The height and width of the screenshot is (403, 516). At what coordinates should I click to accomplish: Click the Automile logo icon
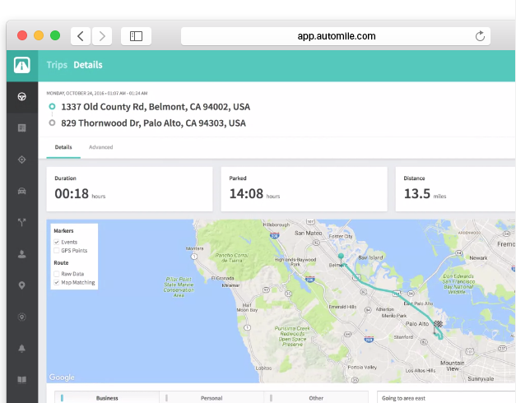click(22, 65)
